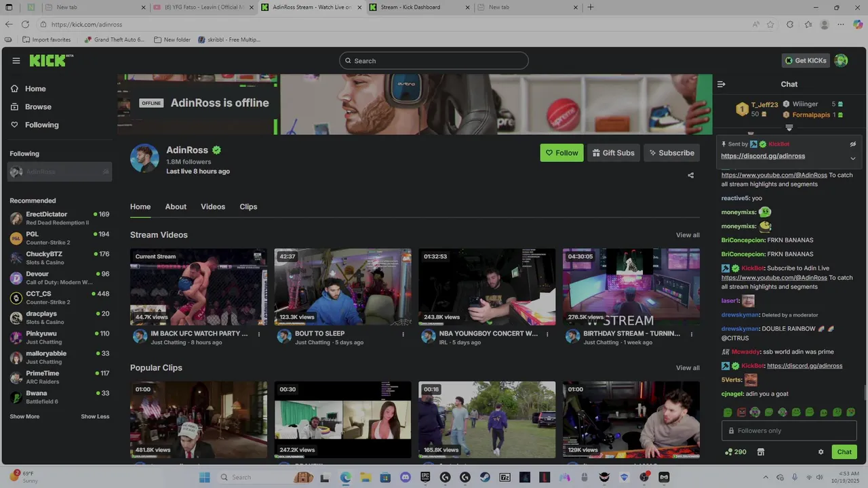The height and width of the screenshot is (488, 868).
Task: Open chat settings gear
Action: click(821, 452)
